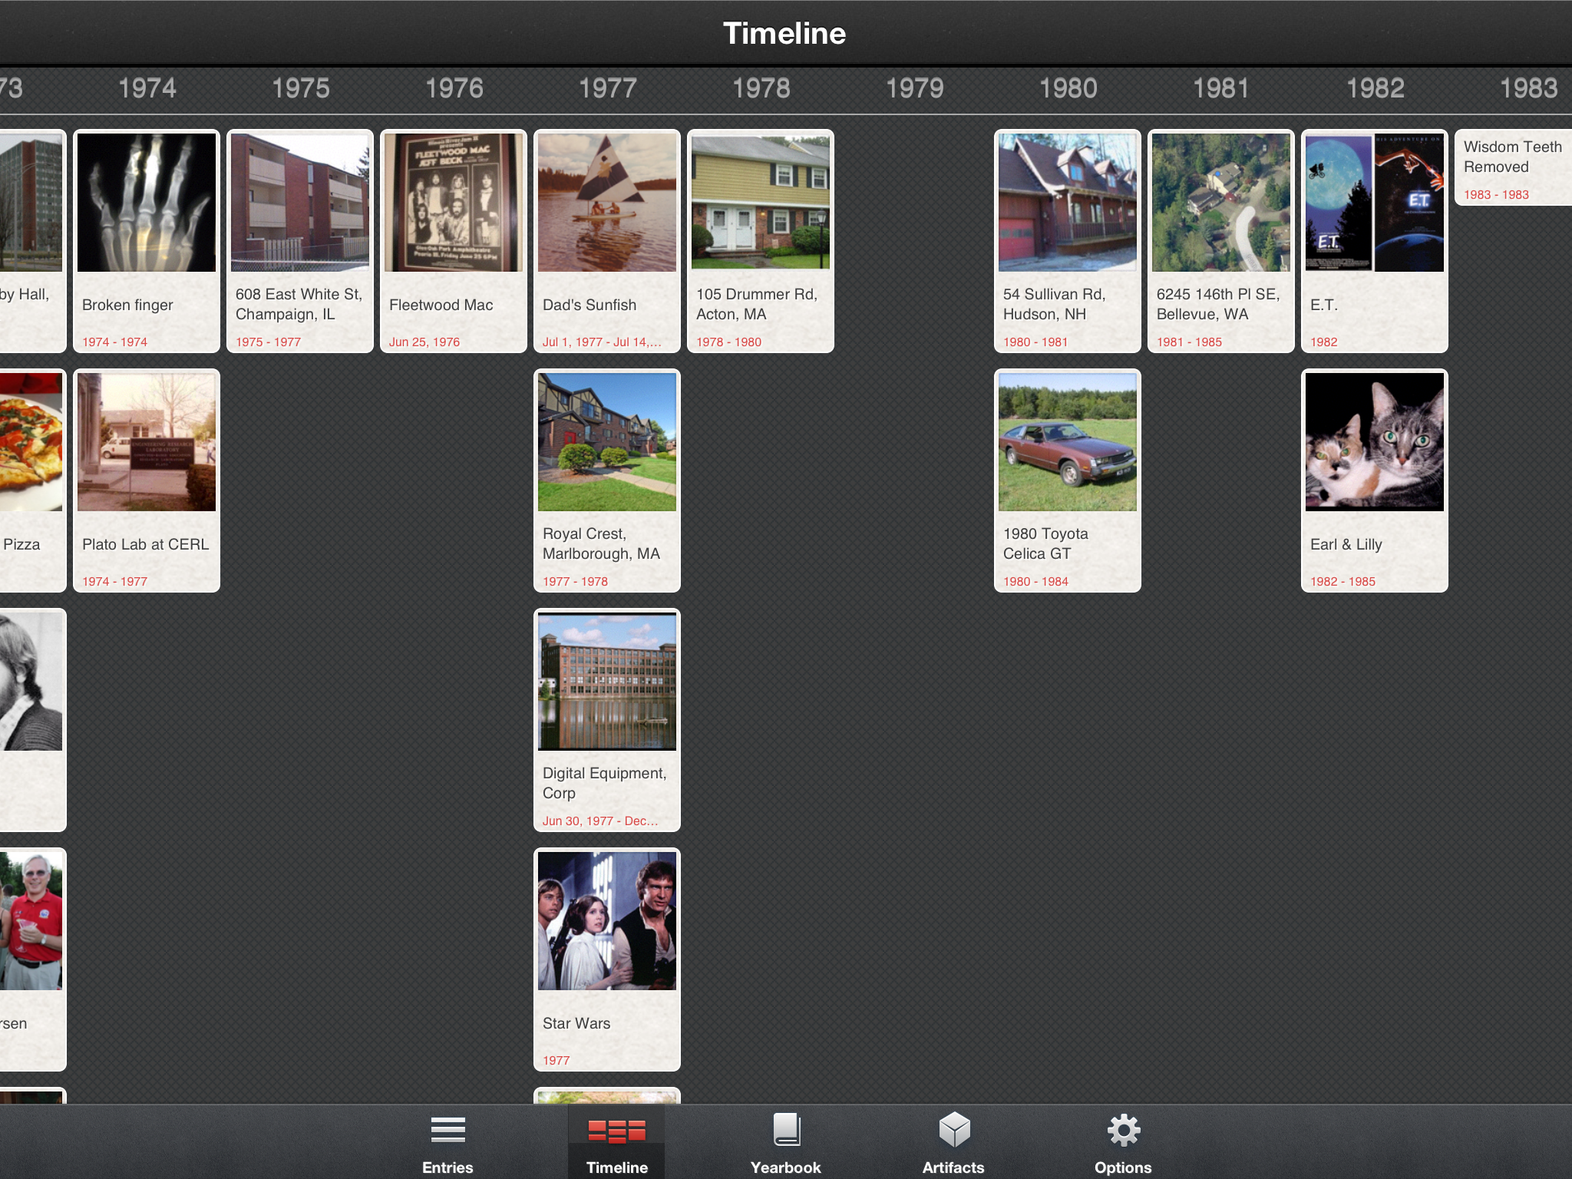Open the Dad's Sunfish sailboat entry
Image resolution: width=1572 pixels, height=1179 pixels.
[x=607, y=241]
